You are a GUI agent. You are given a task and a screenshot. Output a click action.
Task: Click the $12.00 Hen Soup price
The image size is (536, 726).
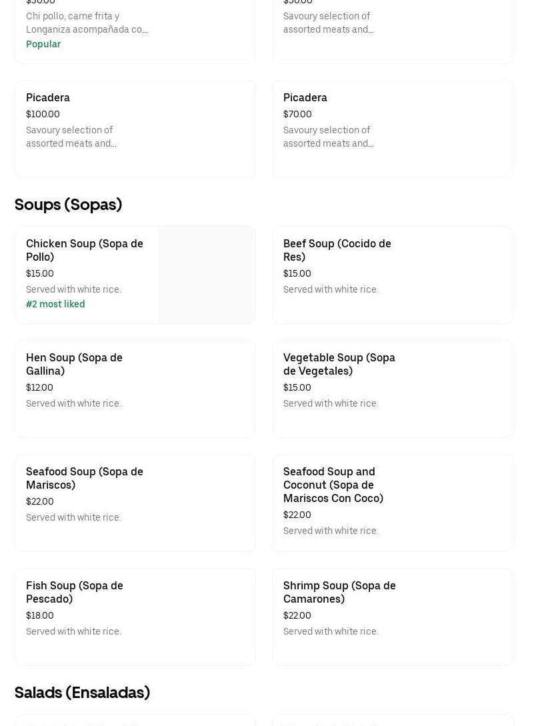click(39, 387)
